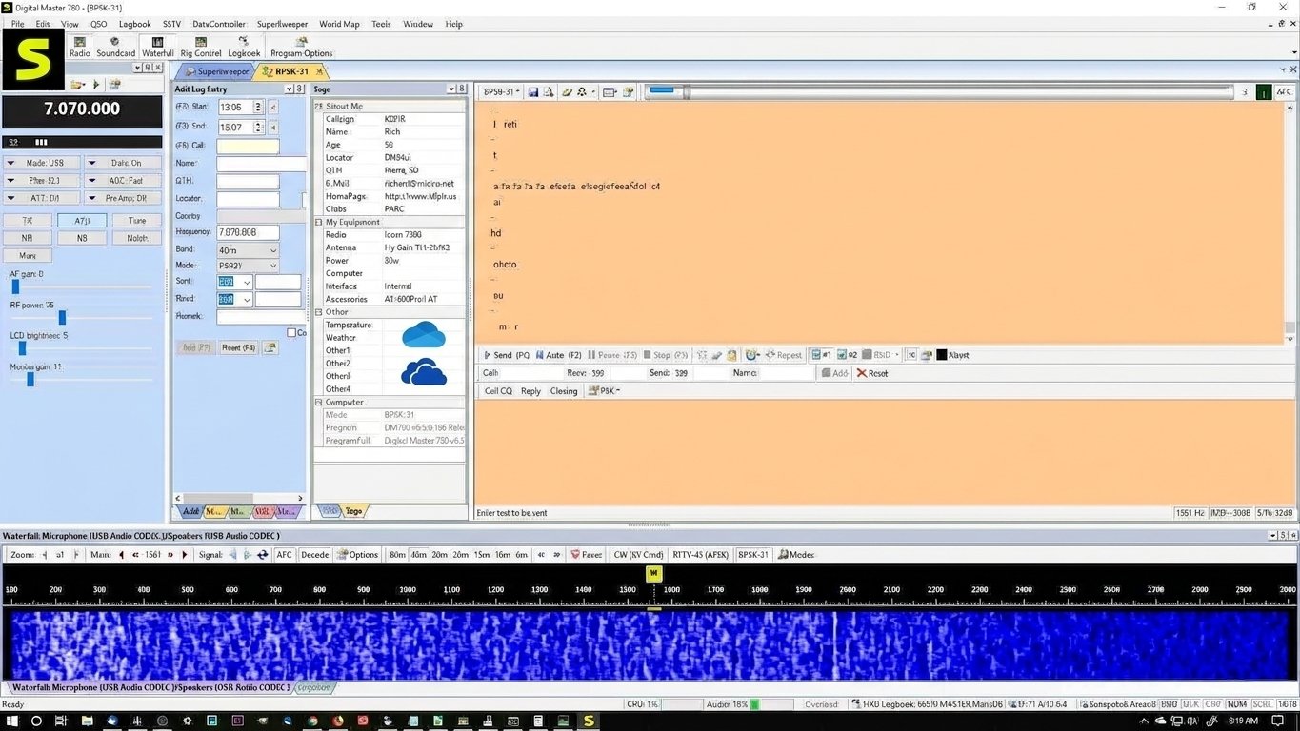Click the ALE macro set #1 button
Image resolution: width=1300 pixels, height=731 pixels.
[x=822, y=355]
